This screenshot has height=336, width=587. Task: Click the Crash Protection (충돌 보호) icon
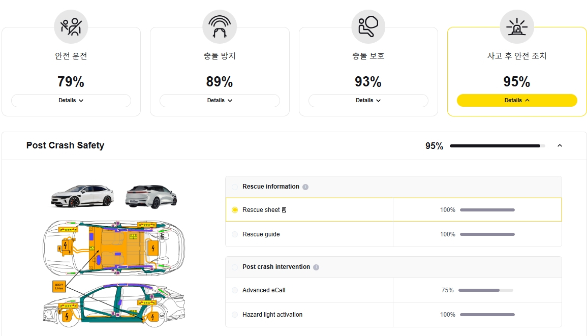point(368,27)
